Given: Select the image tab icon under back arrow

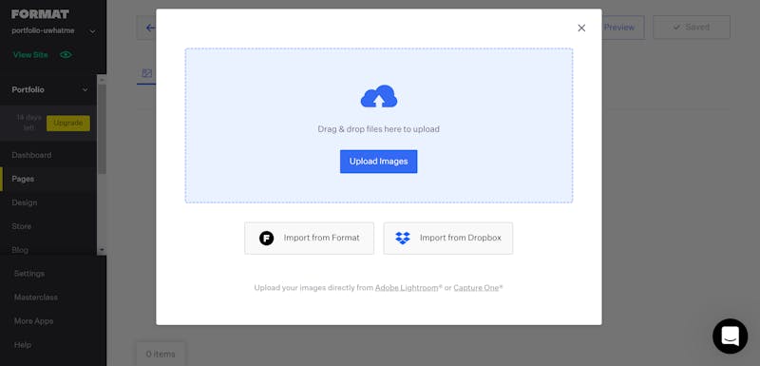Looking at the screenshot, I should click(x=147, y=73).
